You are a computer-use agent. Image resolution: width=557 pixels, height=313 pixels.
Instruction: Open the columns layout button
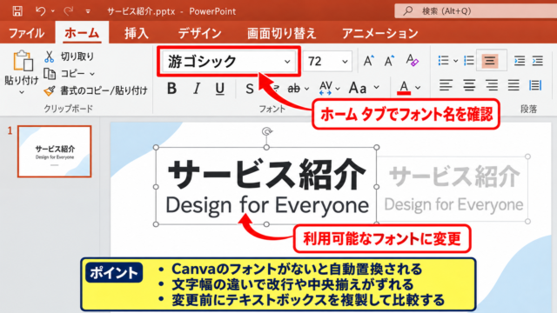tap(535, 85)
